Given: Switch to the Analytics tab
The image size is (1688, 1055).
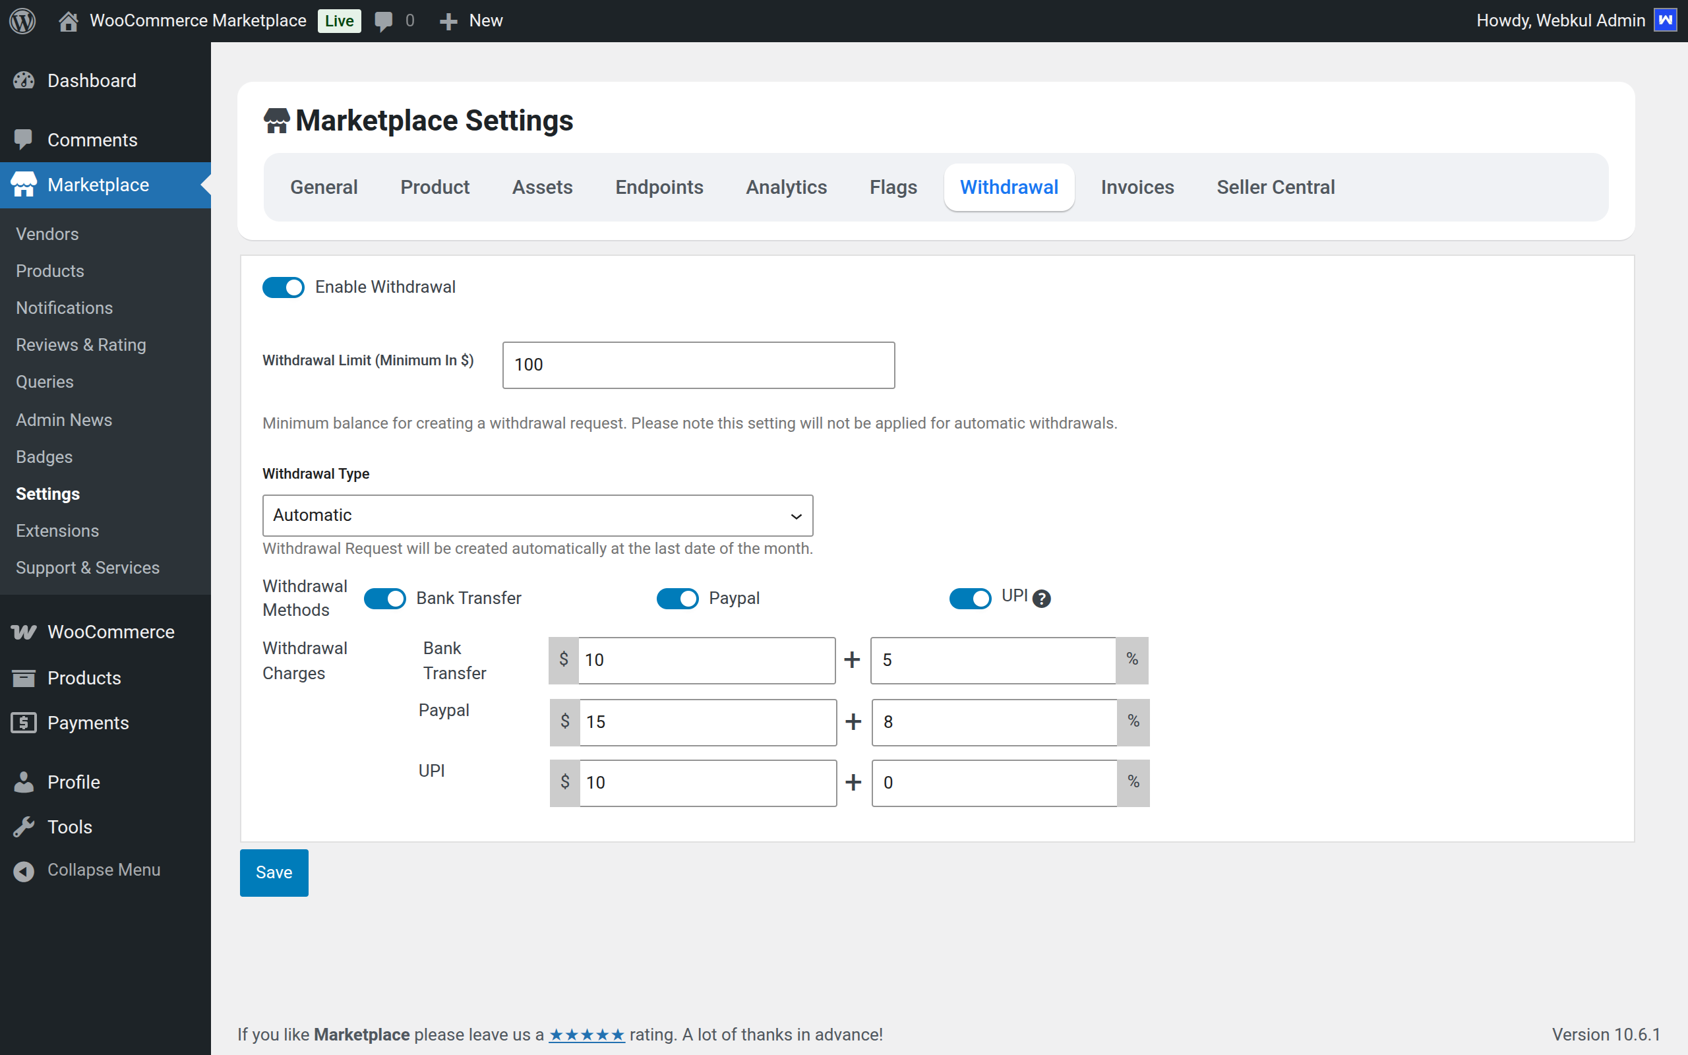Looking at the screenshot, I should [x=785, y=187].
